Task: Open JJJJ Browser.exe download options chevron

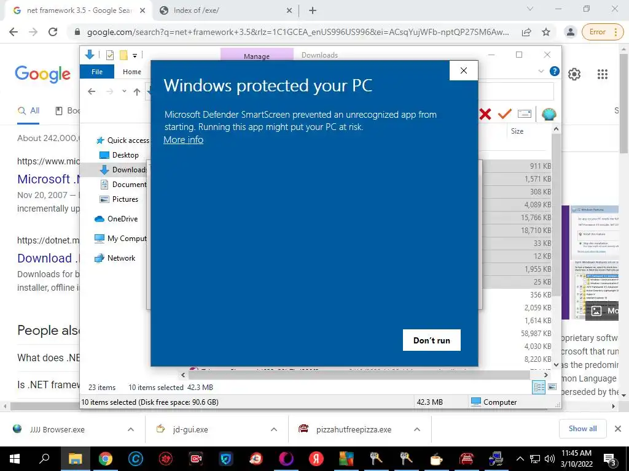Action: pos(131,429)
